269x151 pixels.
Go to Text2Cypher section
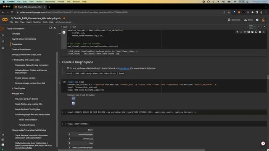click(x=20, y=89)
